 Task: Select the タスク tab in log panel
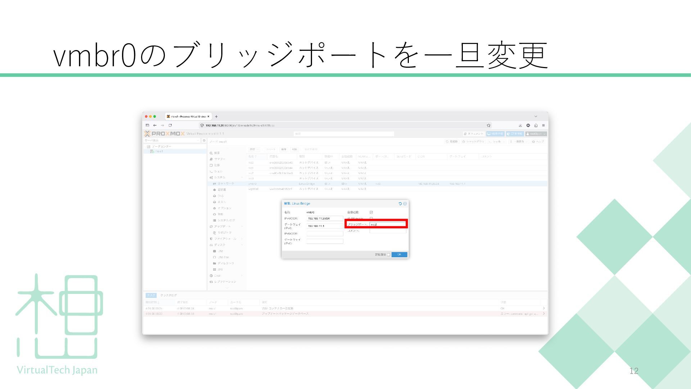(x=151, y=295)
